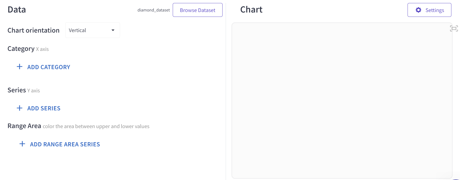Screen dimensions: 460x180
Task: Click the ADD SERIES link text
Action: tap(44, 109)
